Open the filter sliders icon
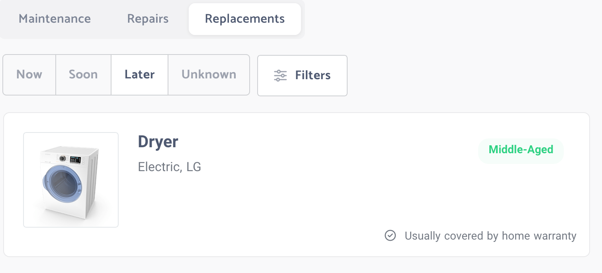 pyautogui.click(x=280, y=76)
